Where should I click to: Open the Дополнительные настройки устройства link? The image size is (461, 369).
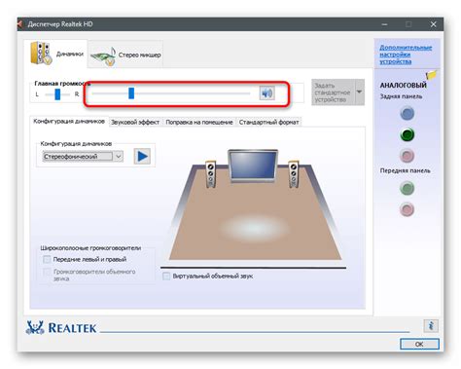pyautogui.click(x=406, y=55)
